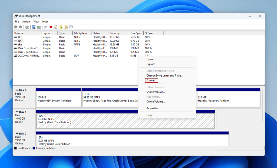Toggle the Show/Hide Action Pane toolbar icon
This screenshot has width=277, height=168.
[x=39, y=27]
